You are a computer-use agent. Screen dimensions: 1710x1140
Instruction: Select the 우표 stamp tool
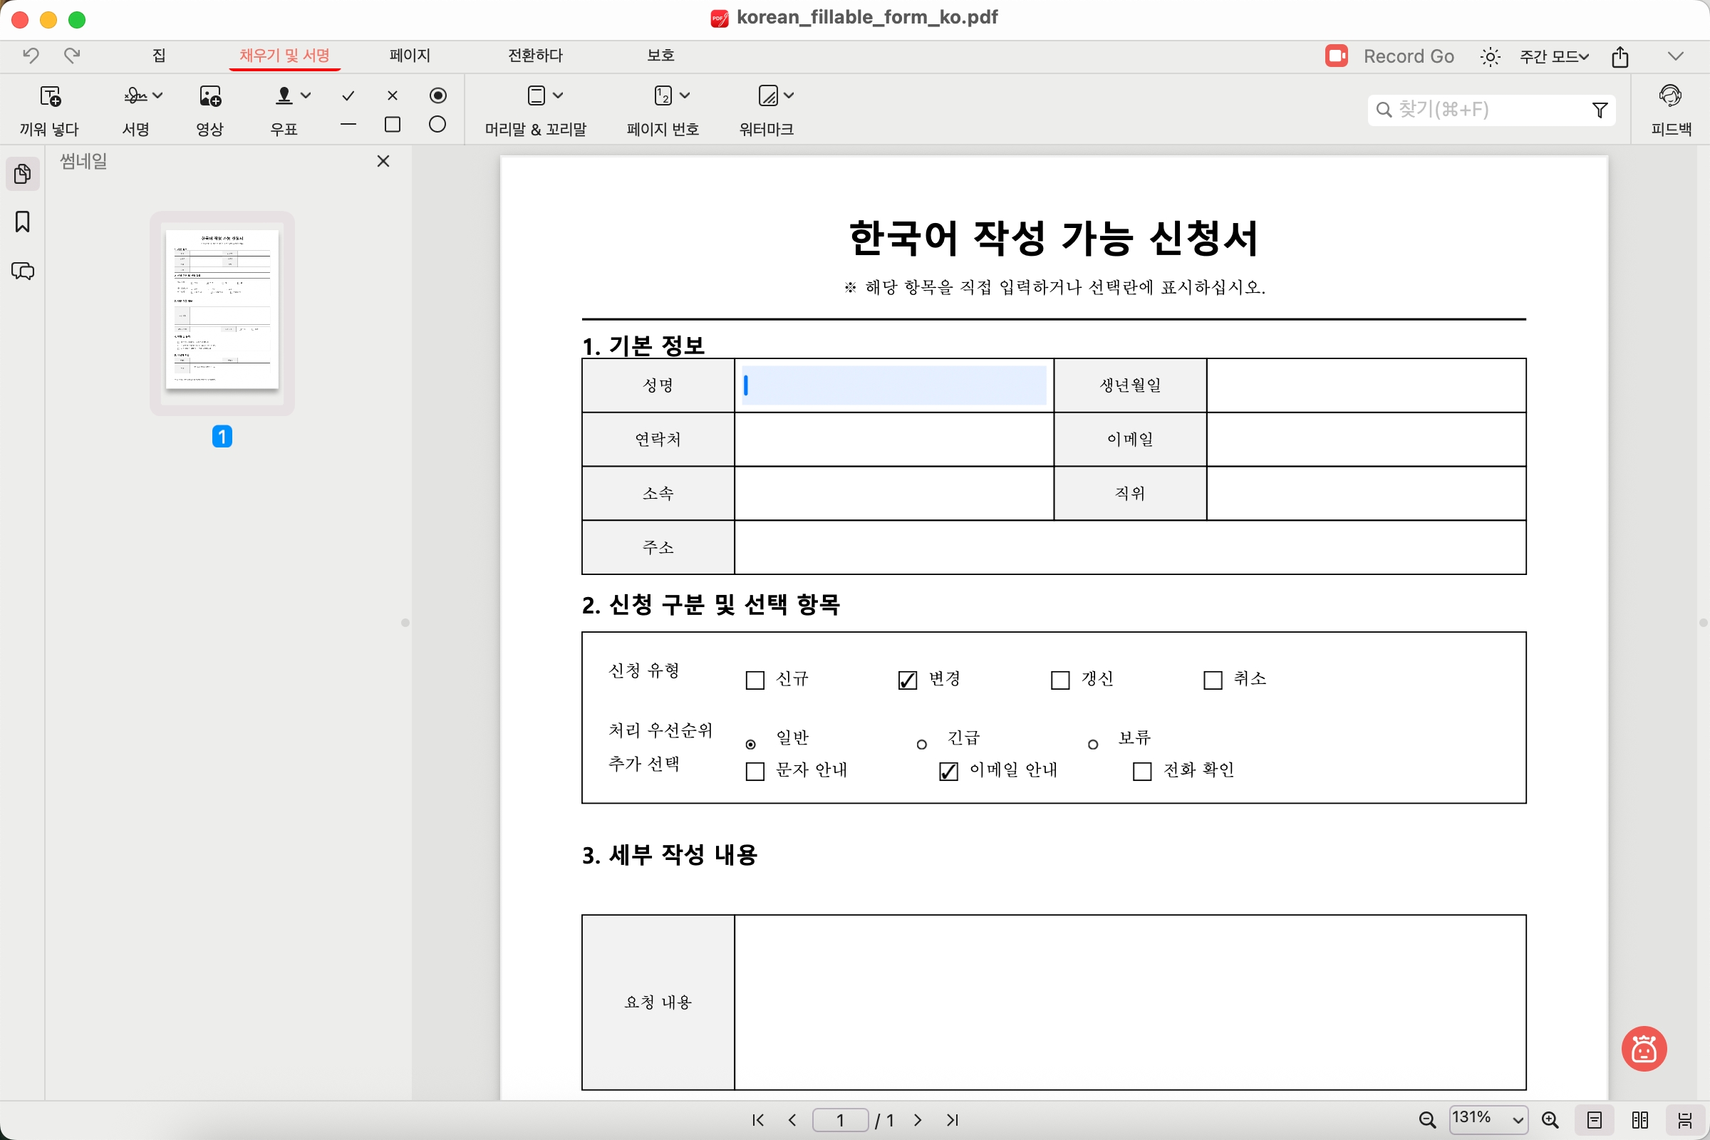tap(284, 110)
